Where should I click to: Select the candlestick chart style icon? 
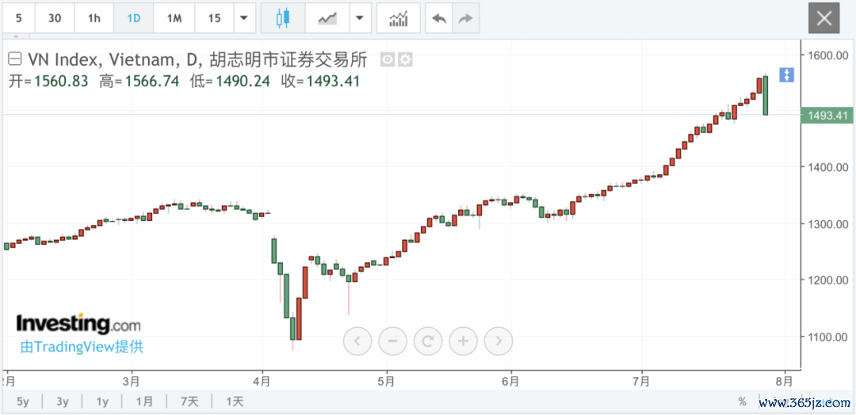pos(283,18)
